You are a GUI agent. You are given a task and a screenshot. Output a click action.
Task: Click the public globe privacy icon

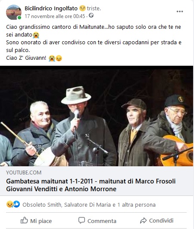91,15
